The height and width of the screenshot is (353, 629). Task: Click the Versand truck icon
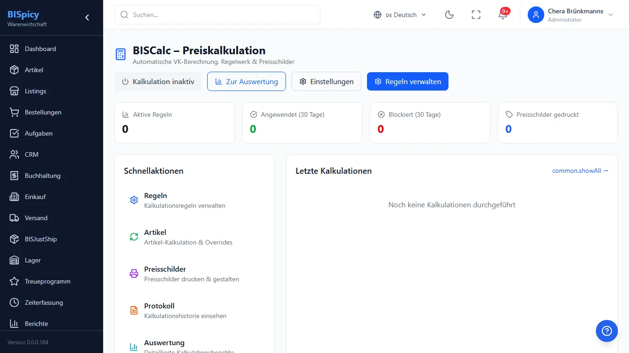pyautogui.click(x=14, y=218)
